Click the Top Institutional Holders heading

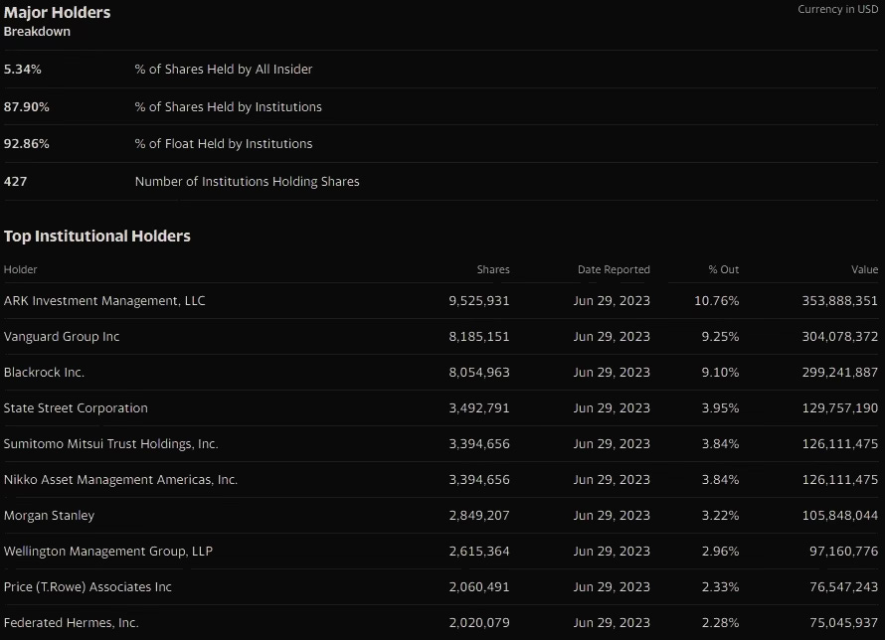(97, 236)
